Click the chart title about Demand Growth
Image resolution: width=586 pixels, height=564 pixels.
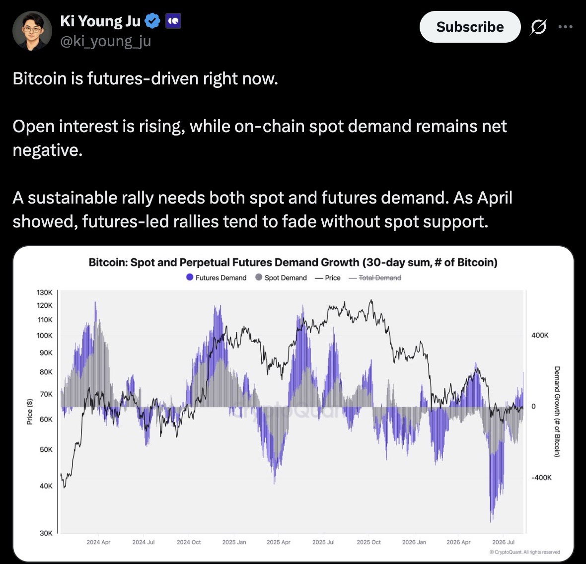(x=293, y=262)
